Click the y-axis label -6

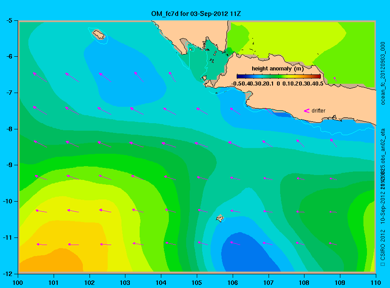[x=9, y=56]
